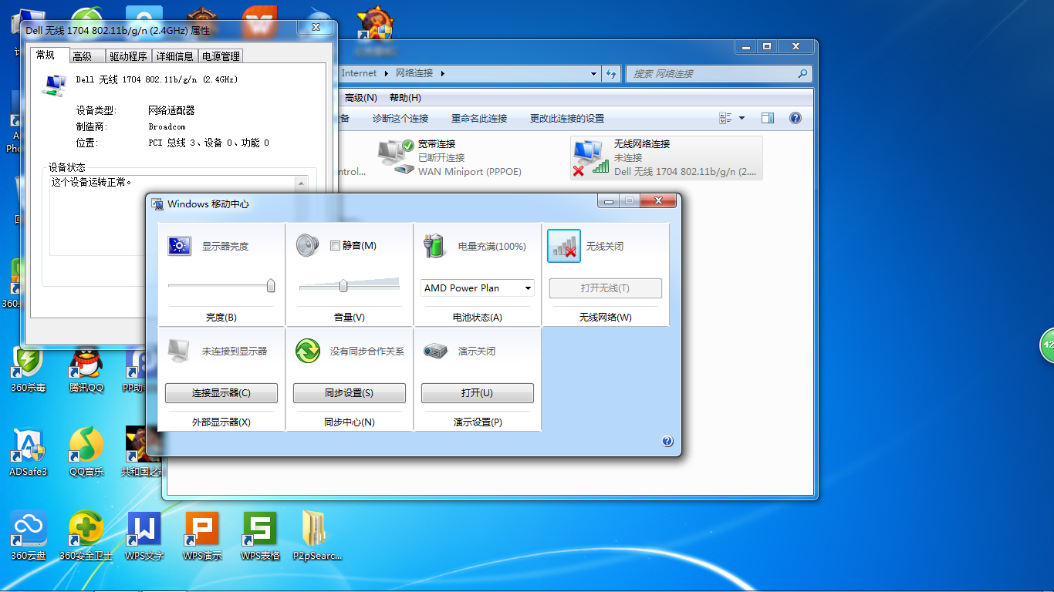Open the P2pSearc... folder on desktop
1054x592 pixels.
317,536
